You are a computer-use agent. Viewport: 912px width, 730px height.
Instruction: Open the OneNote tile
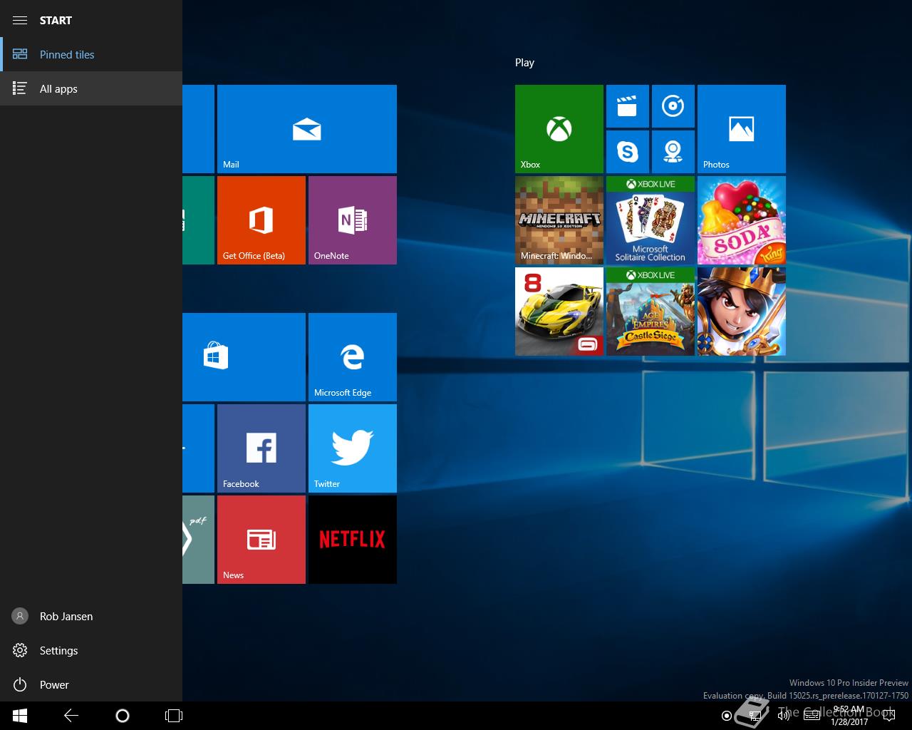(x=352, y=220)
